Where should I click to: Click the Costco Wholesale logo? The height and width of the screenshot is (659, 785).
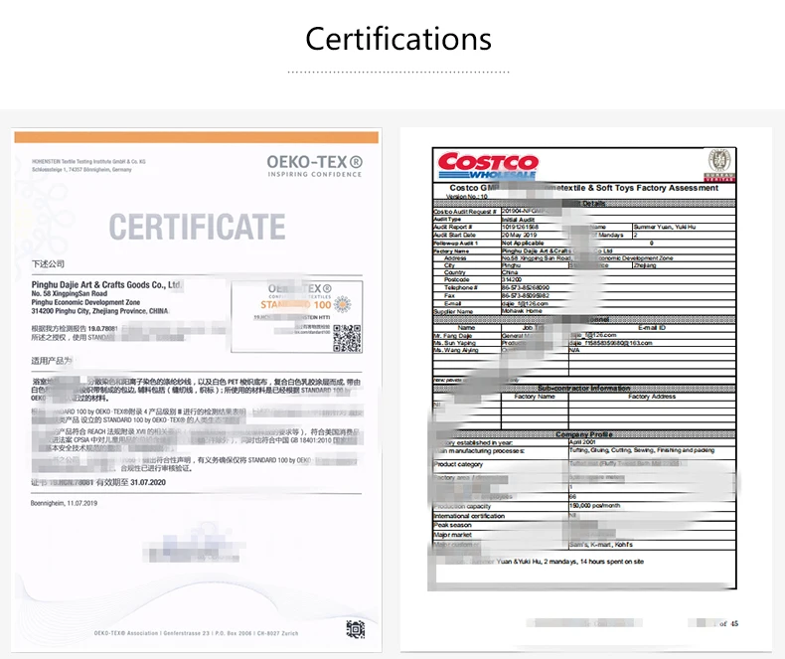(x=488, y=165)
